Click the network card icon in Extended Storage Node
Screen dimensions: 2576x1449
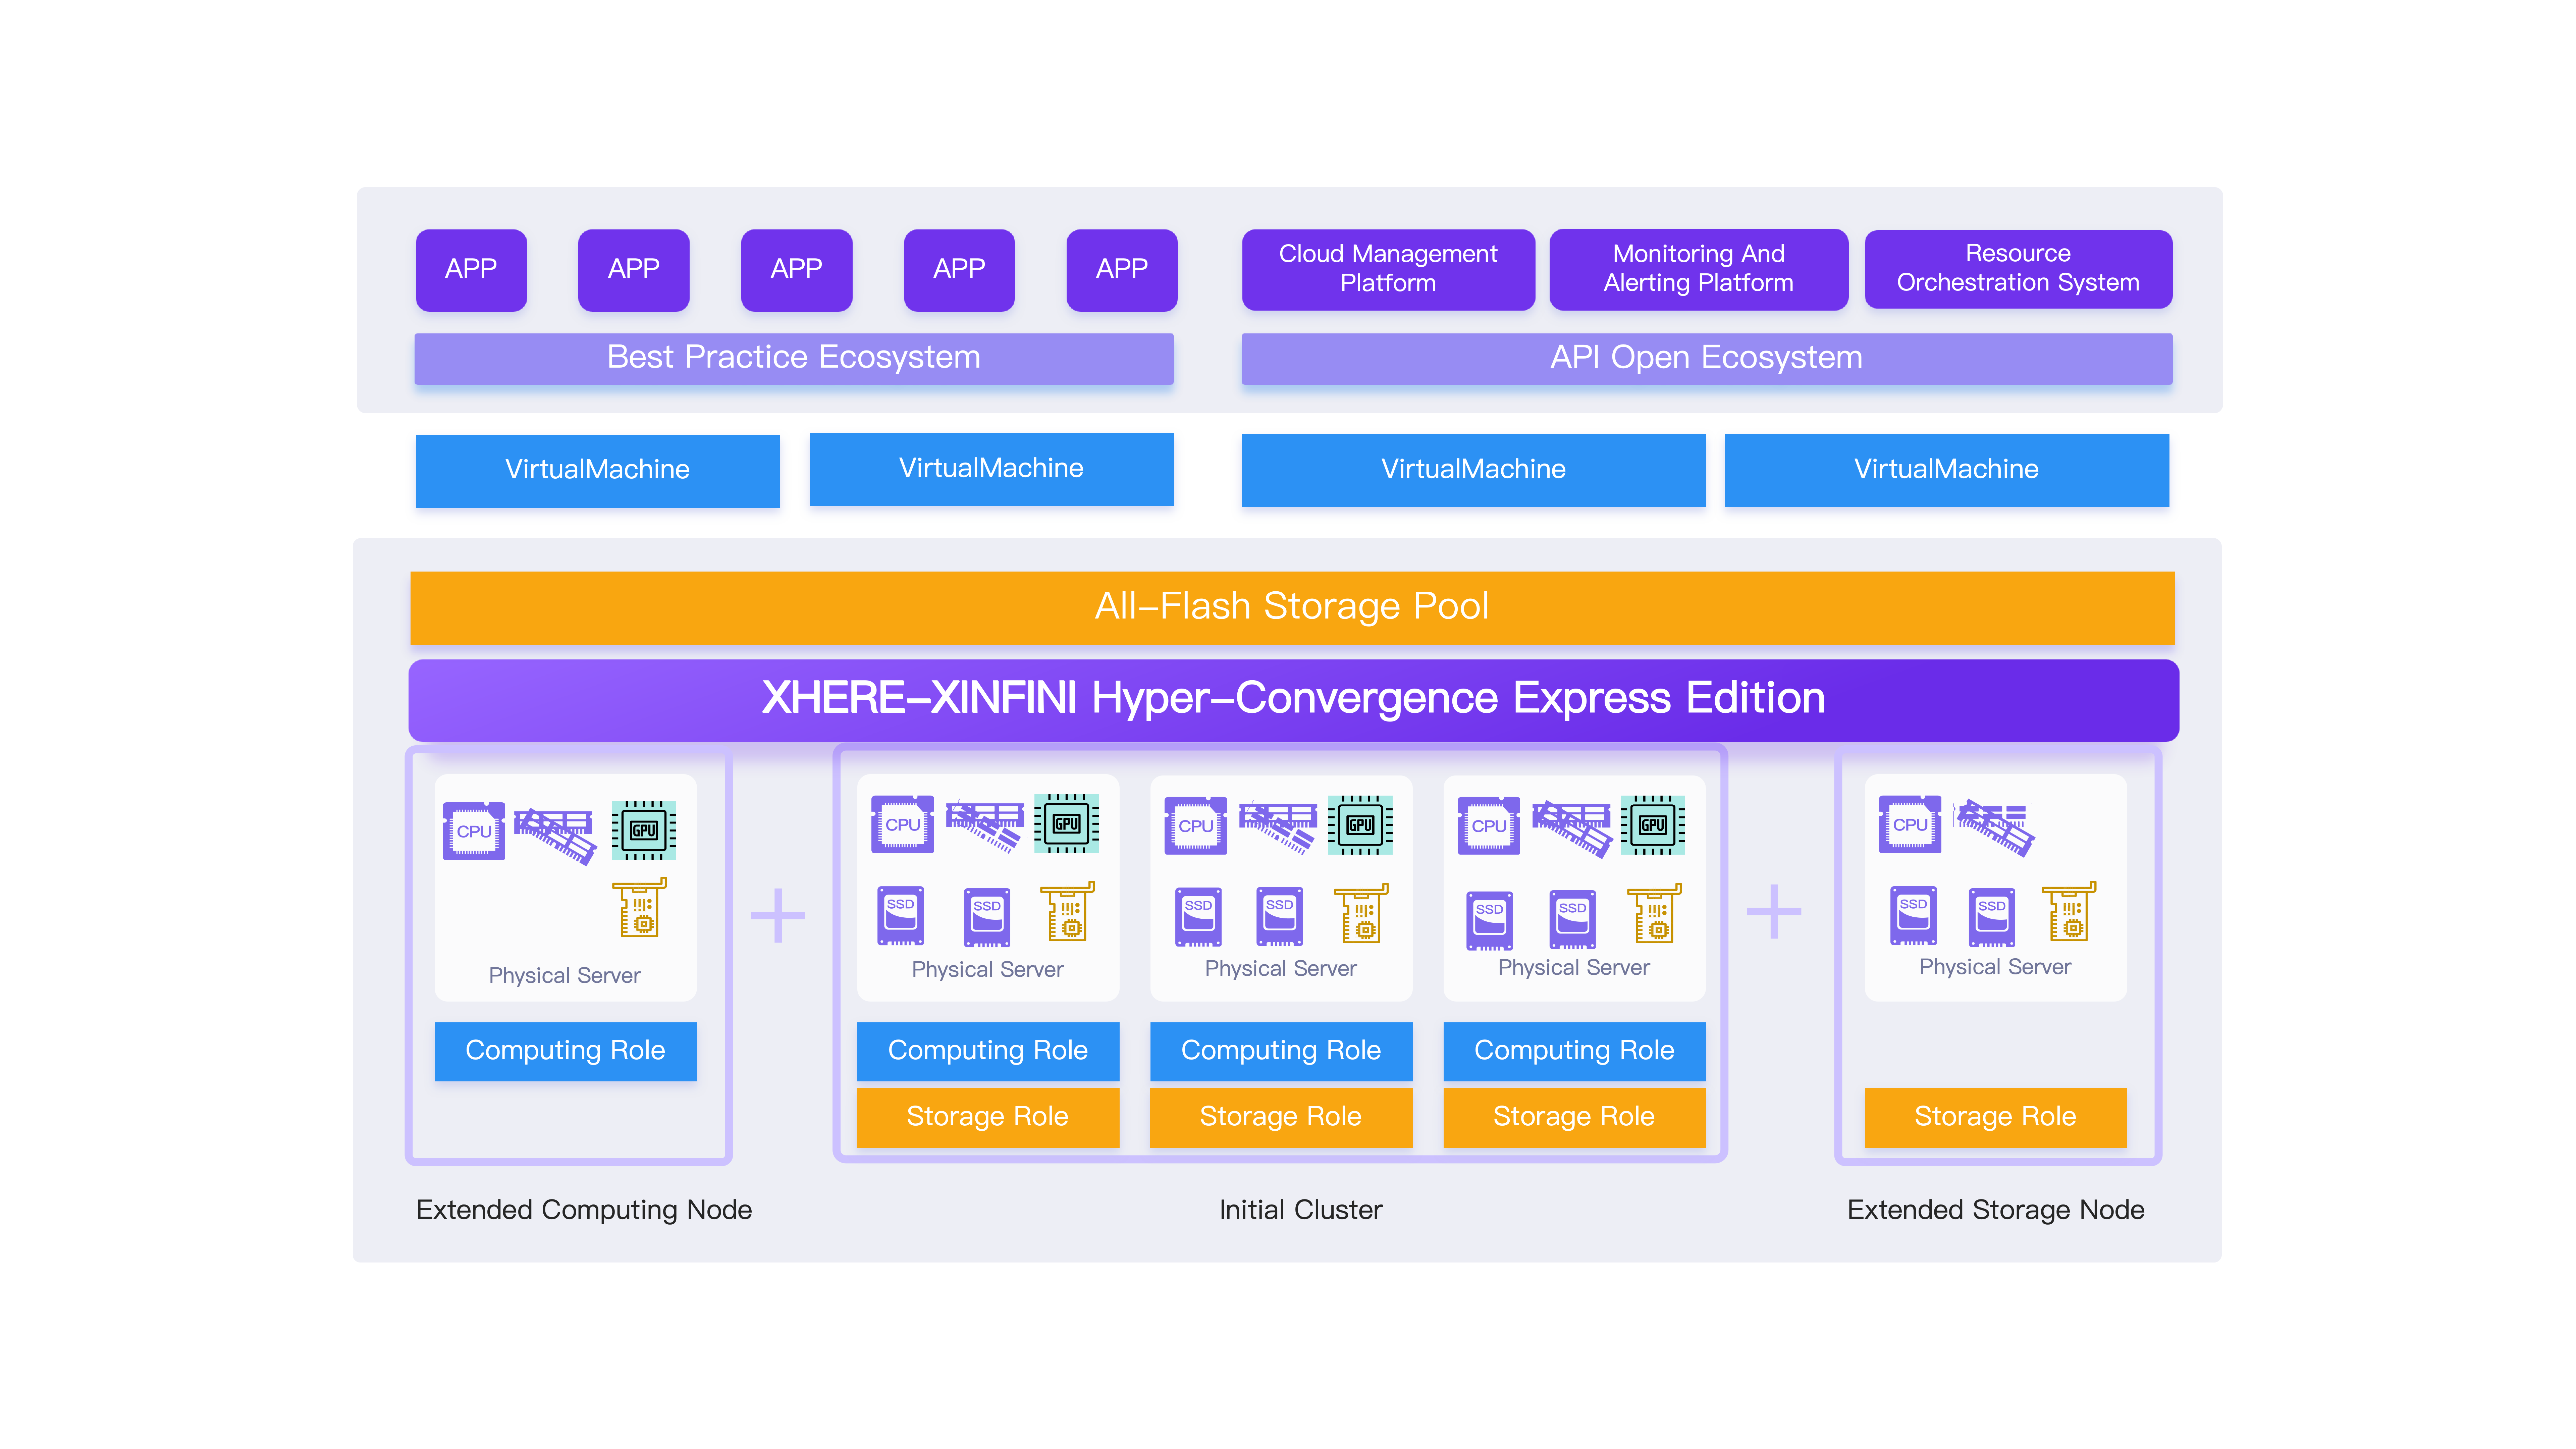click(2069, 911)
